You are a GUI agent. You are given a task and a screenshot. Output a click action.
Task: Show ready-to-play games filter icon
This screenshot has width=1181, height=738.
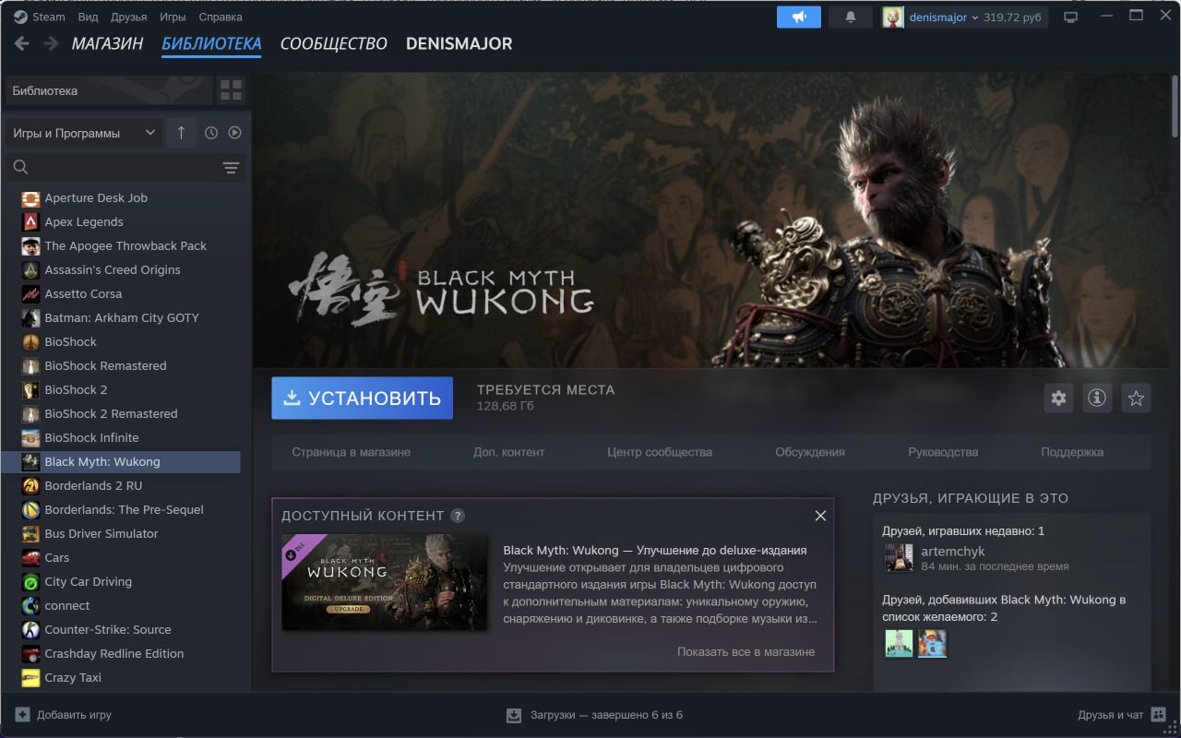coord(234,133)
